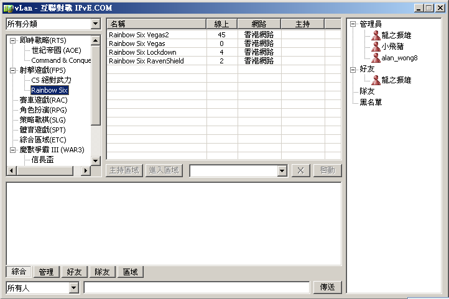Click the user icon of 小飛豬
The height and width of the screenshot is (299, 449).
coord(376,47)
